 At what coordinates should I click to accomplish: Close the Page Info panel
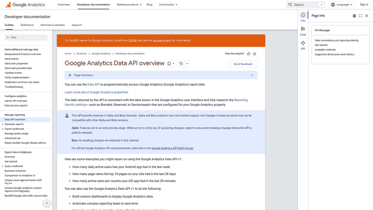(x=367, y=16)
